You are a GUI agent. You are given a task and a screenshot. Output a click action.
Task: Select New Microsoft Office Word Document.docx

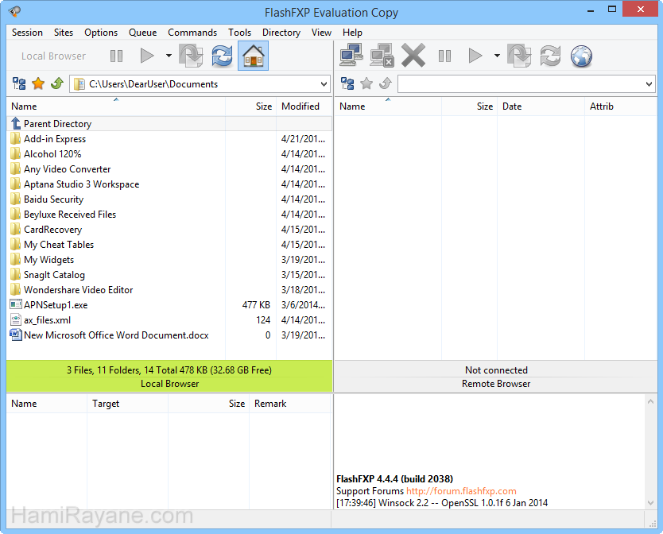click(169, 335)
